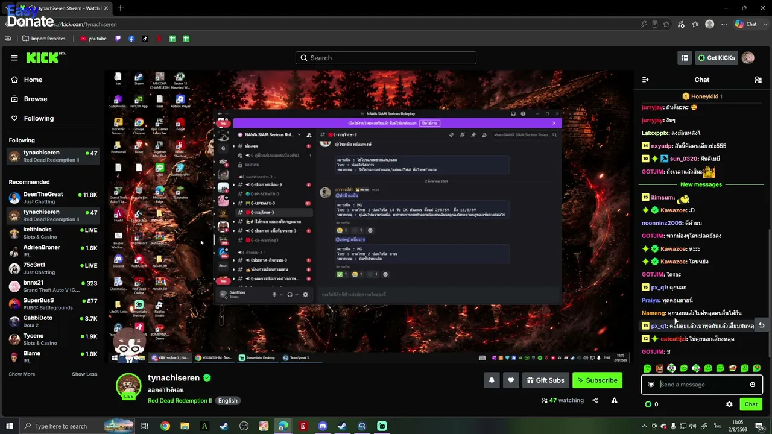The width and height of the screenshot is (772, 434).
Task: Click the green Subscribe button
Action: (x=597, y=380)
